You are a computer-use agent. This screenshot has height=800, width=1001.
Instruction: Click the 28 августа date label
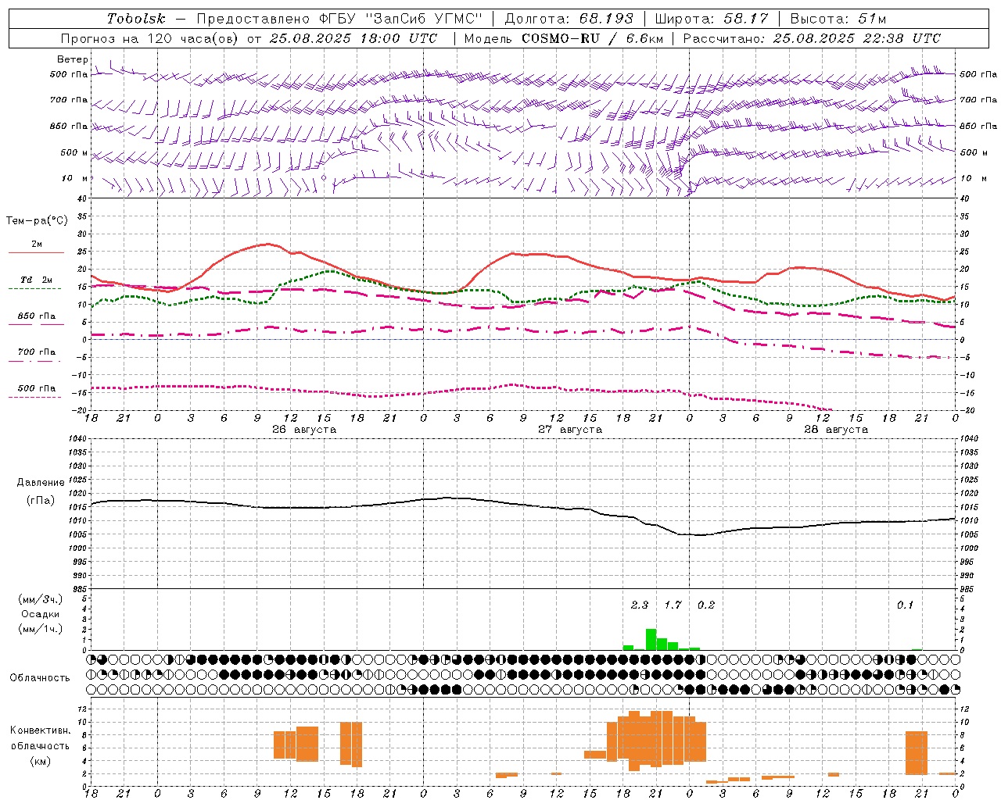836,430
